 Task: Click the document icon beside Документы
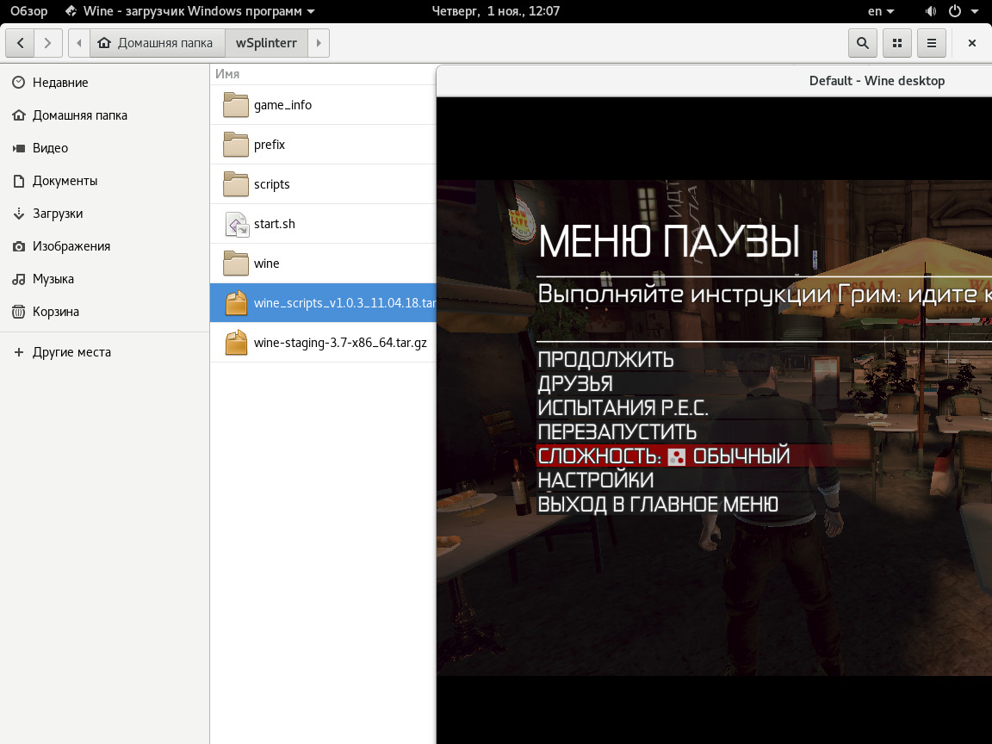[19, 181]
